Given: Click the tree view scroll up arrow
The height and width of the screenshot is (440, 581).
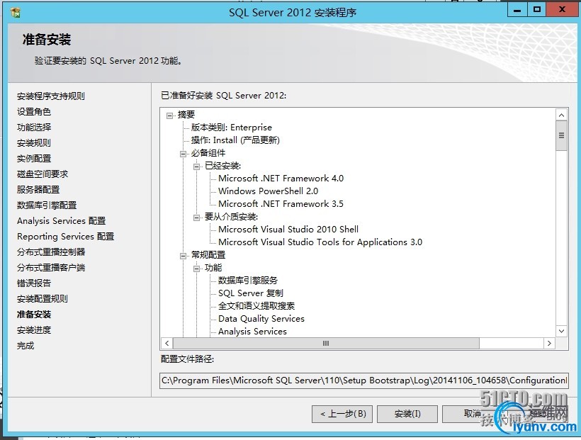Looking at the screenshot, I should (562, 115).
